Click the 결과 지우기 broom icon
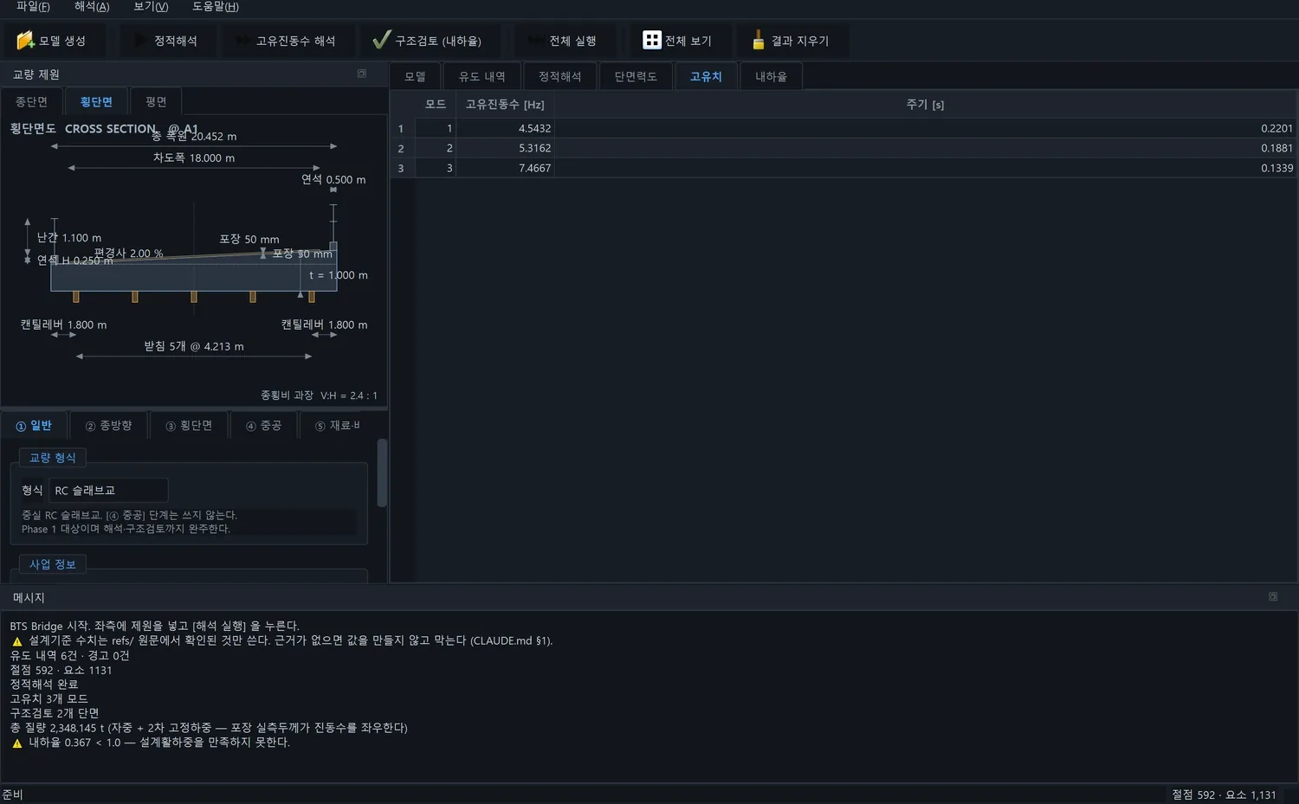The width and height of the screenshot is (1299, 804). point(758,41)
